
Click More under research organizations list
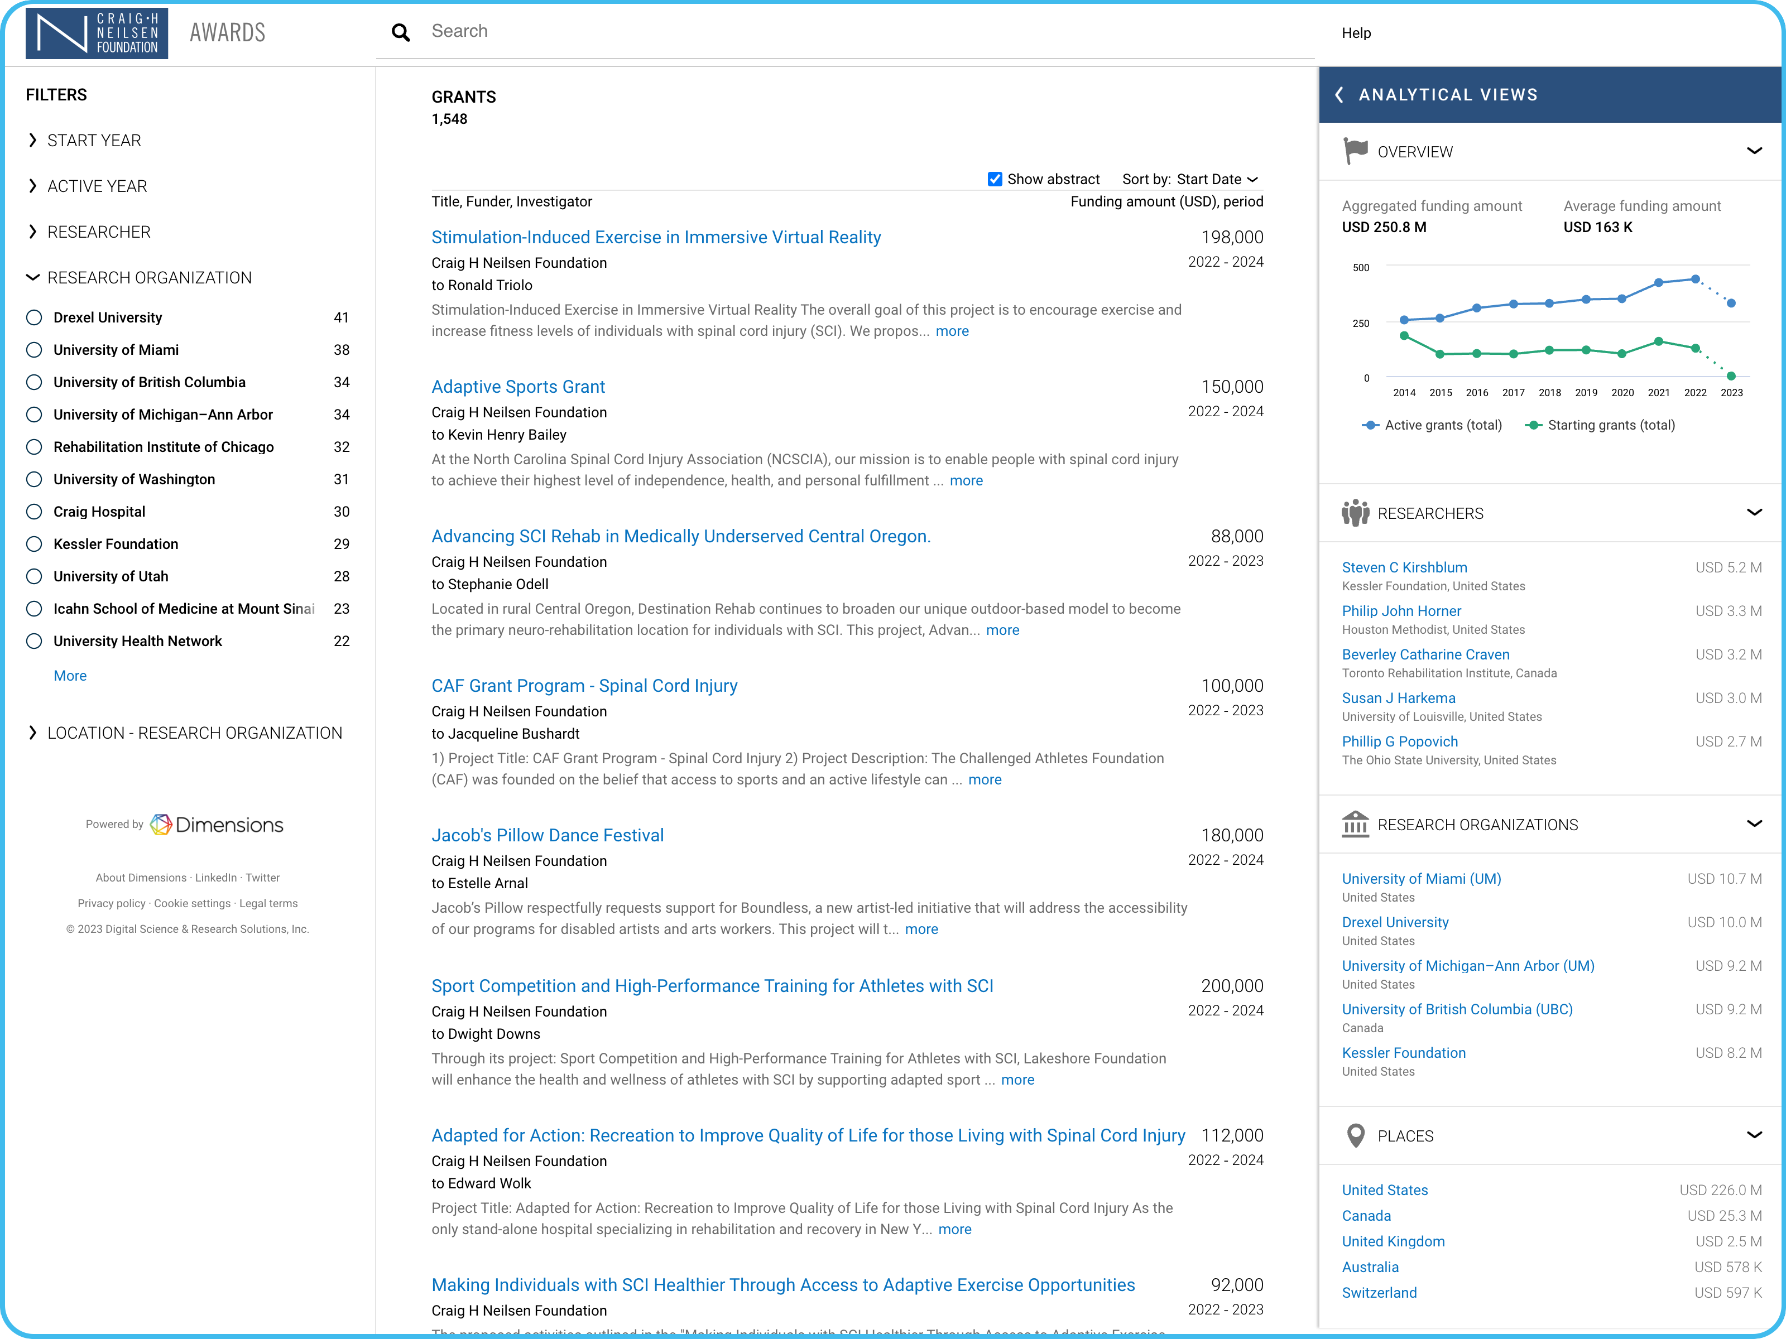pos(69,676)
